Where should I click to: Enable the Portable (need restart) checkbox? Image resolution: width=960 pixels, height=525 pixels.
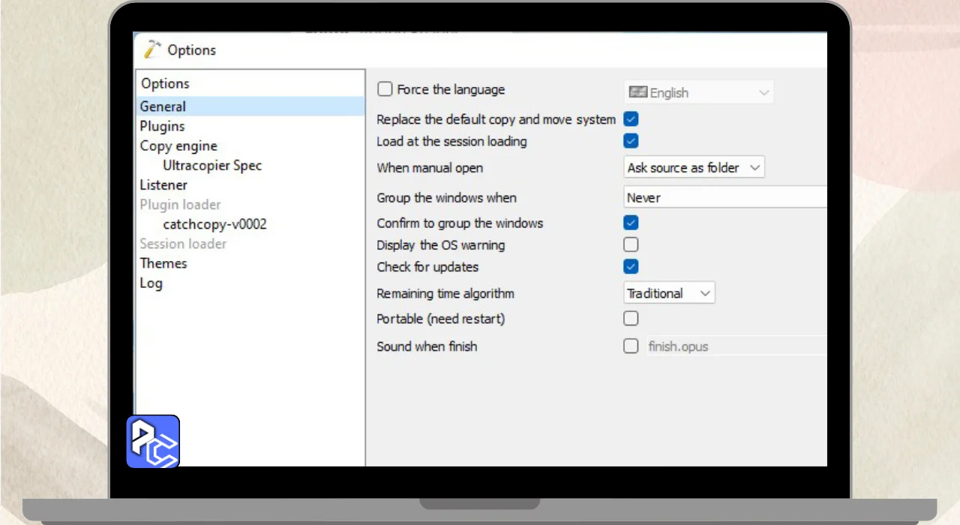pyautogui.click(x=631, y=319)
